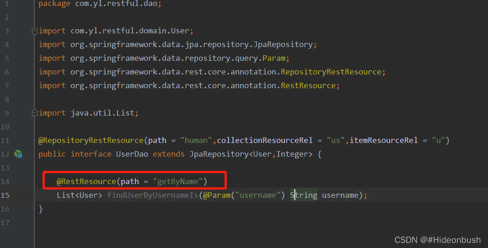Click line number 12 in the gutter
The height and width of the screenshot is (248, 488).
[x=5, y=154]
